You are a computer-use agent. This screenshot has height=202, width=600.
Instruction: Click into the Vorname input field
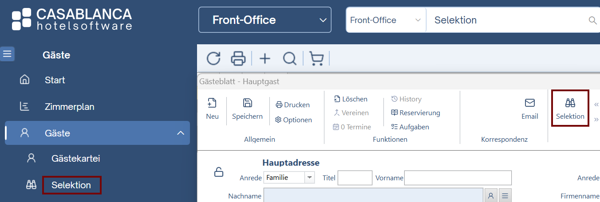(x=458, y=178)
